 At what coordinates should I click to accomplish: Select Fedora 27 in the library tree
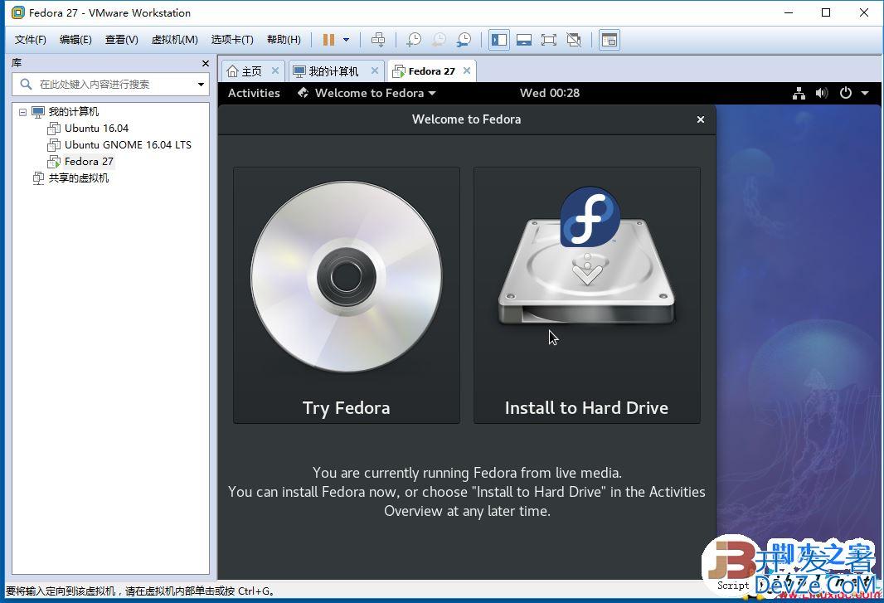[89, 162]
